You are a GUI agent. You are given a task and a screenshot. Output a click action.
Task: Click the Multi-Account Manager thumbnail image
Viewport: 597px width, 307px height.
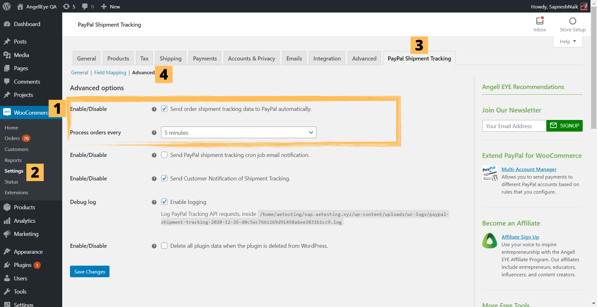(x=490, y=173)
